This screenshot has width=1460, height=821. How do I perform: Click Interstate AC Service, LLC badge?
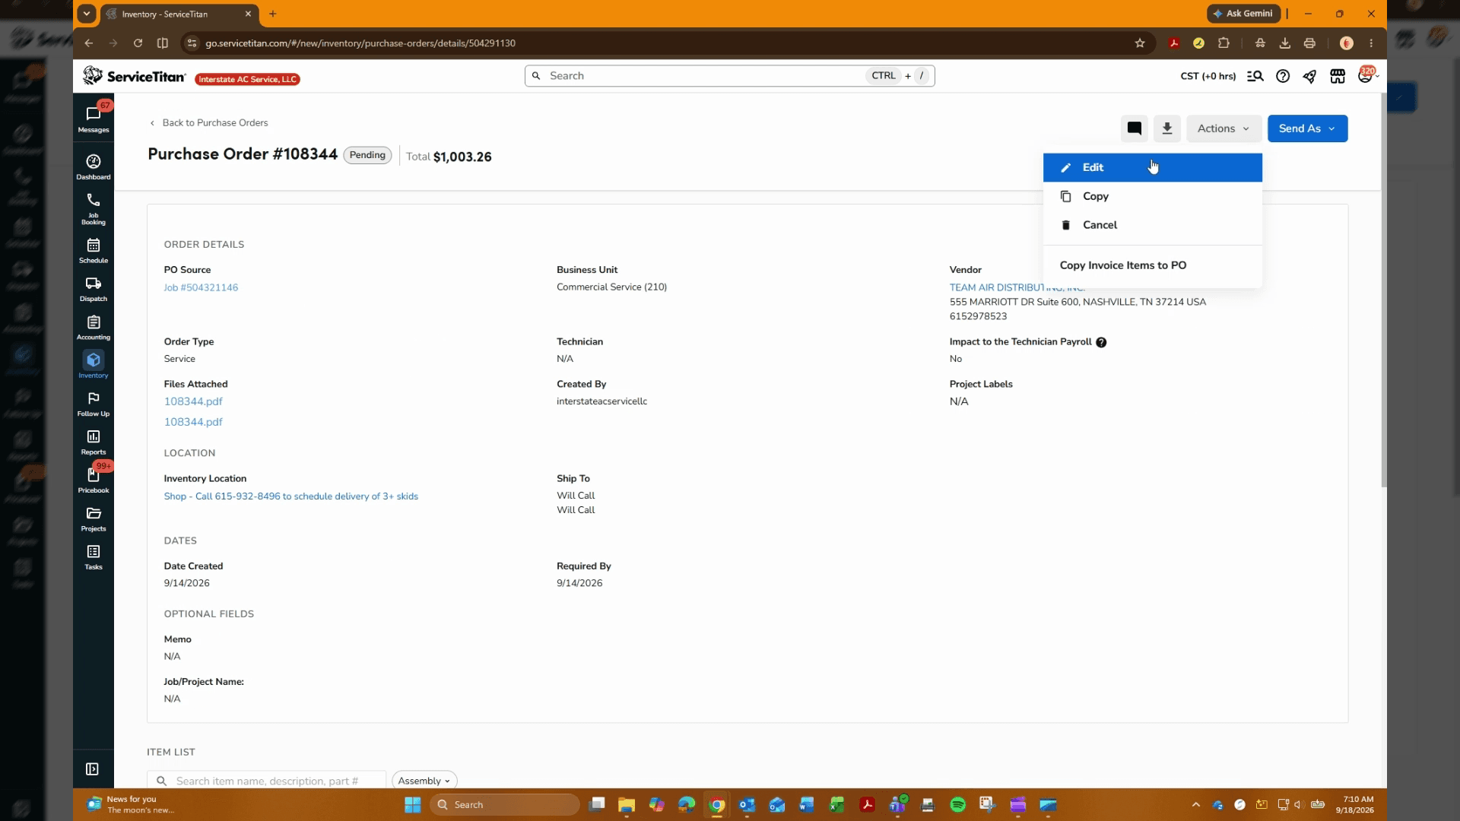pyautogui.click(x=247, y=79)
